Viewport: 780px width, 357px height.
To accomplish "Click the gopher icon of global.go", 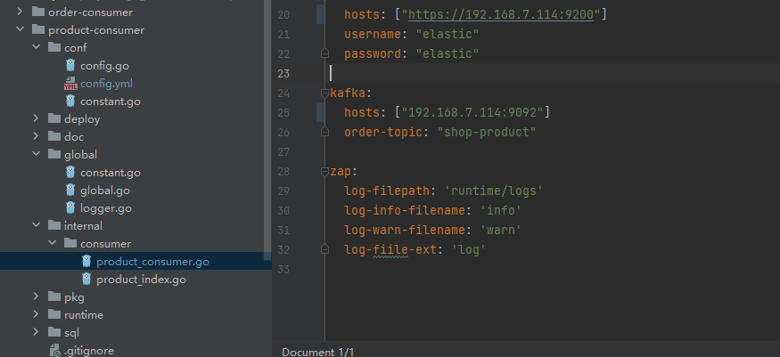I will tap(70, 191).
